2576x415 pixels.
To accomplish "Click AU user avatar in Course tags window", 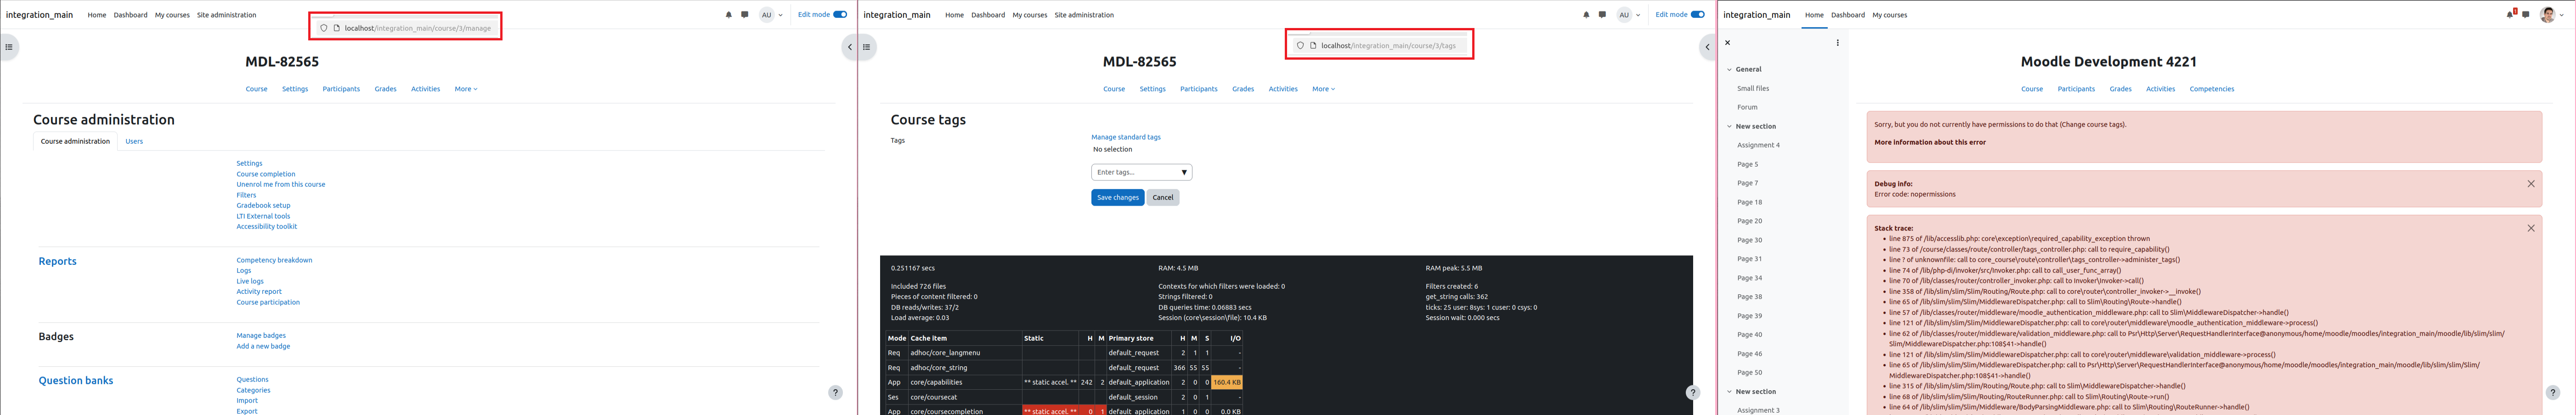I will (1624, 15).
